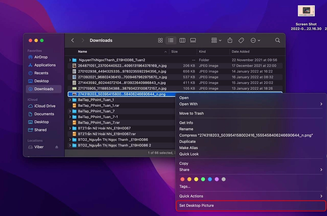
Task: Apply the red color tag
Action: click(182, 179)
